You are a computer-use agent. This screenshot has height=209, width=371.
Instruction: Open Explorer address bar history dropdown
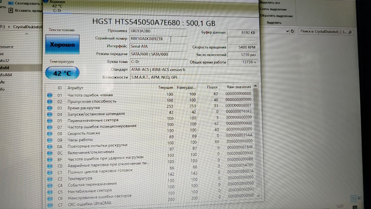[287, 31]
